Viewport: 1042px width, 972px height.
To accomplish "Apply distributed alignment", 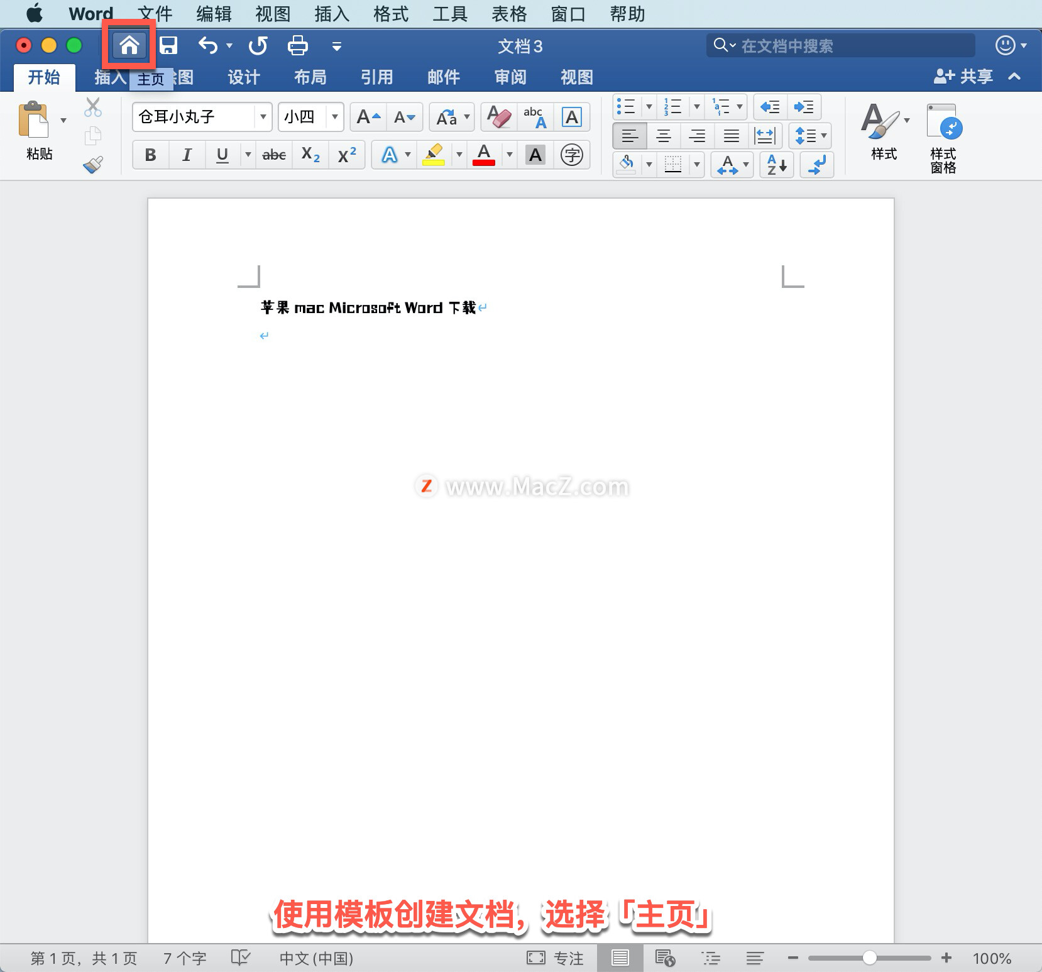I will pyautogui.click(x=765, y=135).
